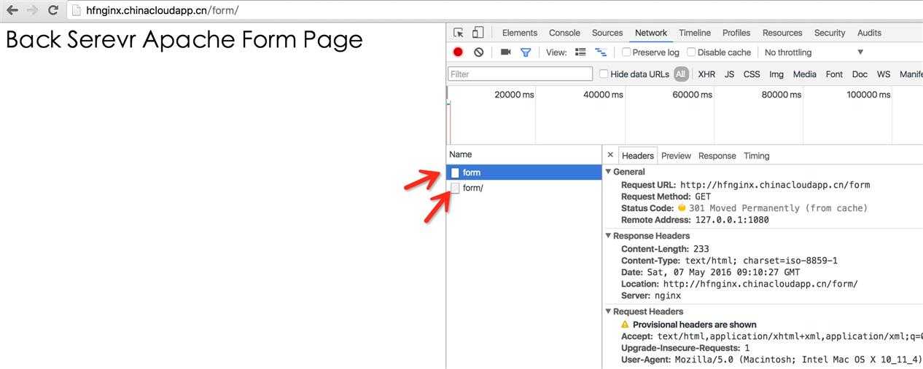Screen dimensions: 923x369
Task: Select the form/ request row
Action: [x=523, y=188]
